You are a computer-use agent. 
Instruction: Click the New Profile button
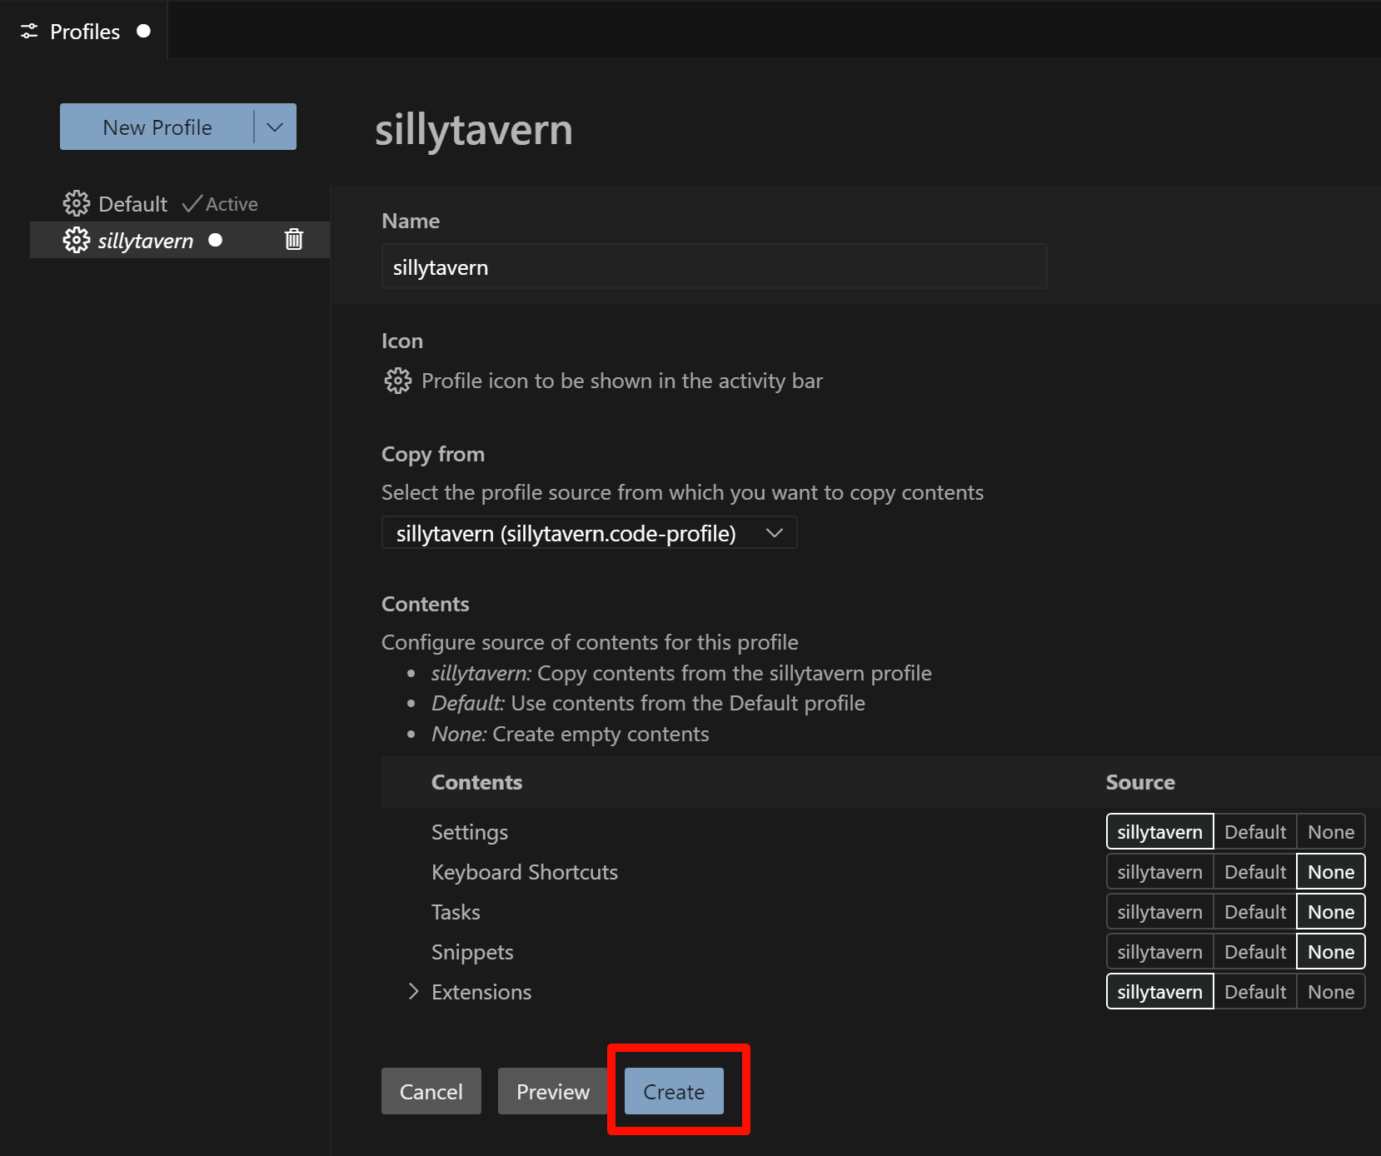[157, 127]
